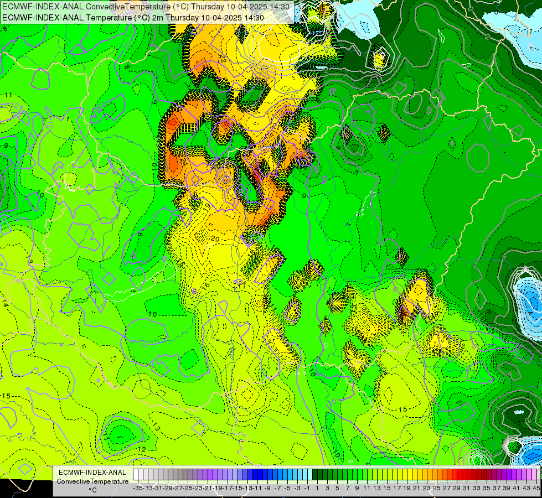
Task: Click the 39 value on the legend scale
Action: click(x=507, y=487)
